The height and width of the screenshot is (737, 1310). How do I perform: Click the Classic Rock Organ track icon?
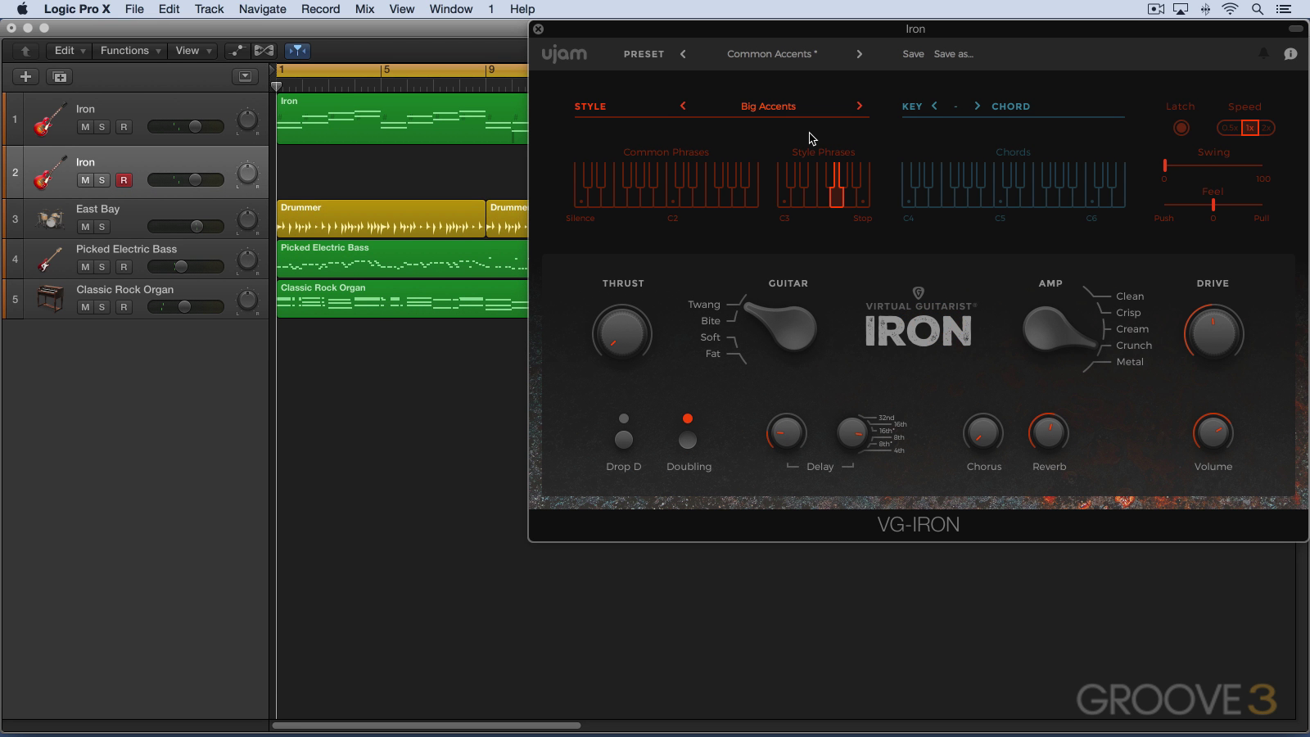[x=50, y=299]
